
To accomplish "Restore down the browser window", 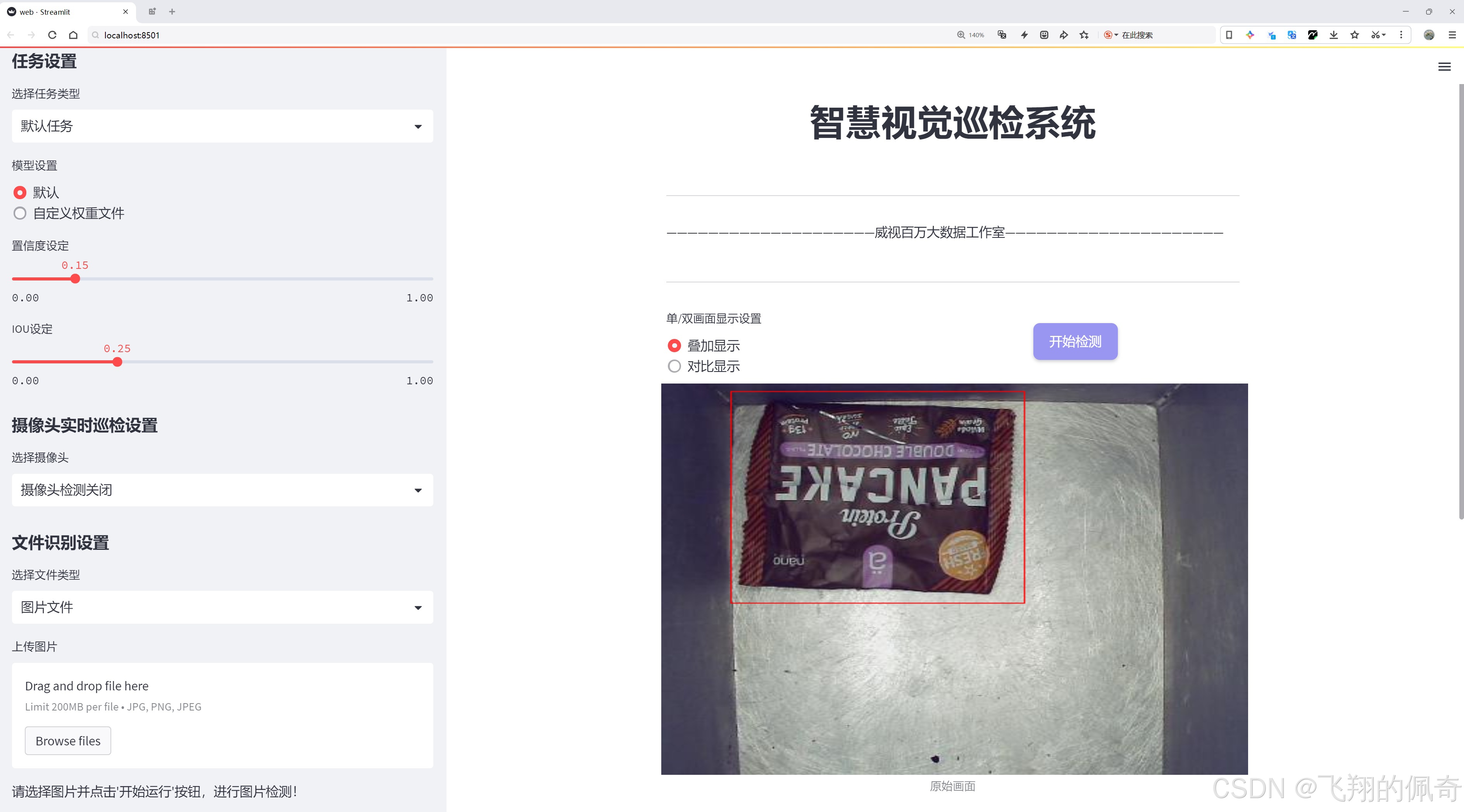I will click(1429, 11).
